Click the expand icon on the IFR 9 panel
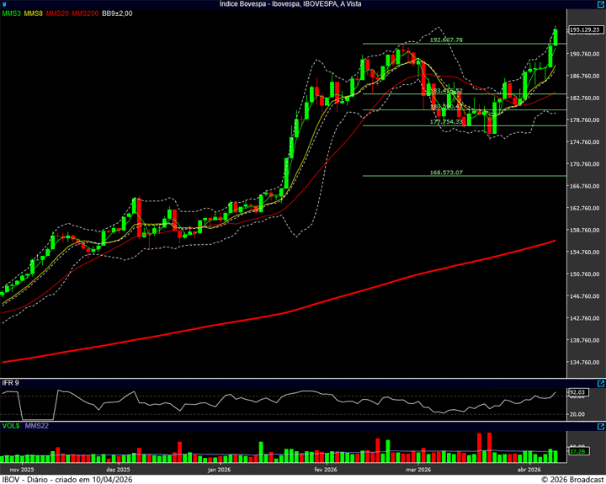This screenshot has height=484, width=606. pos(599,382)
